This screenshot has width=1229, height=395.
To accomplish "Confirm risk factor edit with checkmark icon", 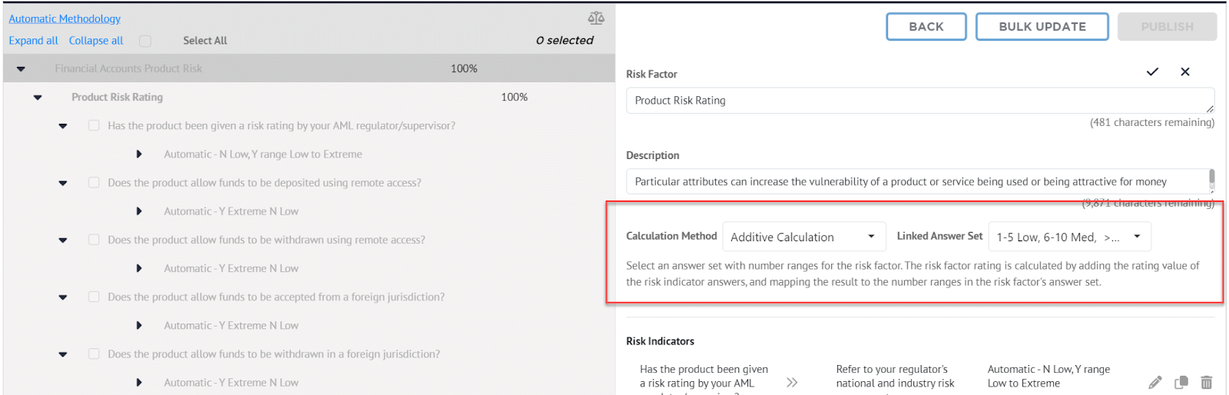I will (1152, 71).
